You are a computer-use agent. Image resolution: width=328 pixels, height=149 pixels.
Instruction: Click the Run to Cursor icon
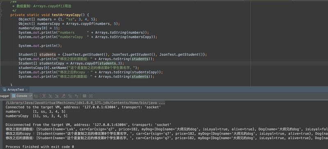pos(76,96)
